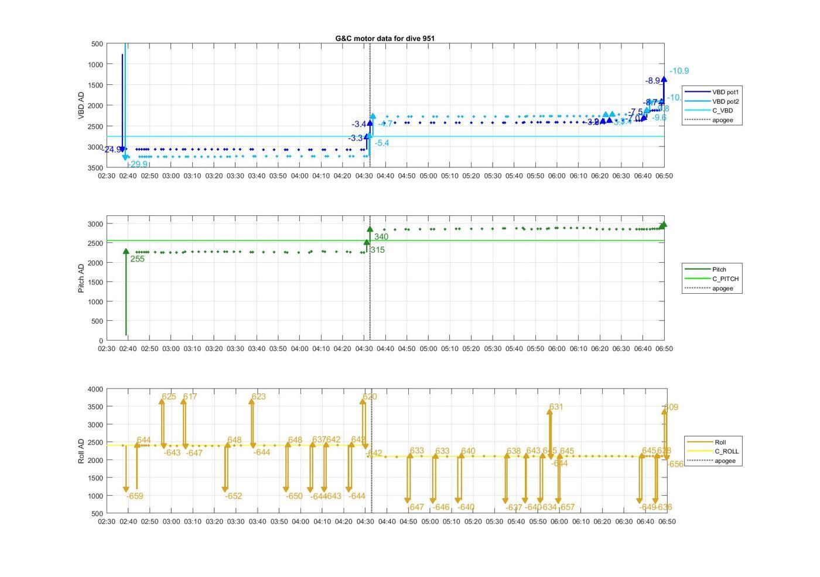This screenshot has width=820, height=577.
Task: Click the "-3.3" label near apogee
Action: click(x=355, y=139)
